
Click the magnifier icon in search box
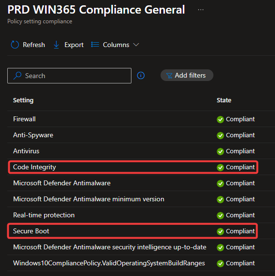(17, 76)
